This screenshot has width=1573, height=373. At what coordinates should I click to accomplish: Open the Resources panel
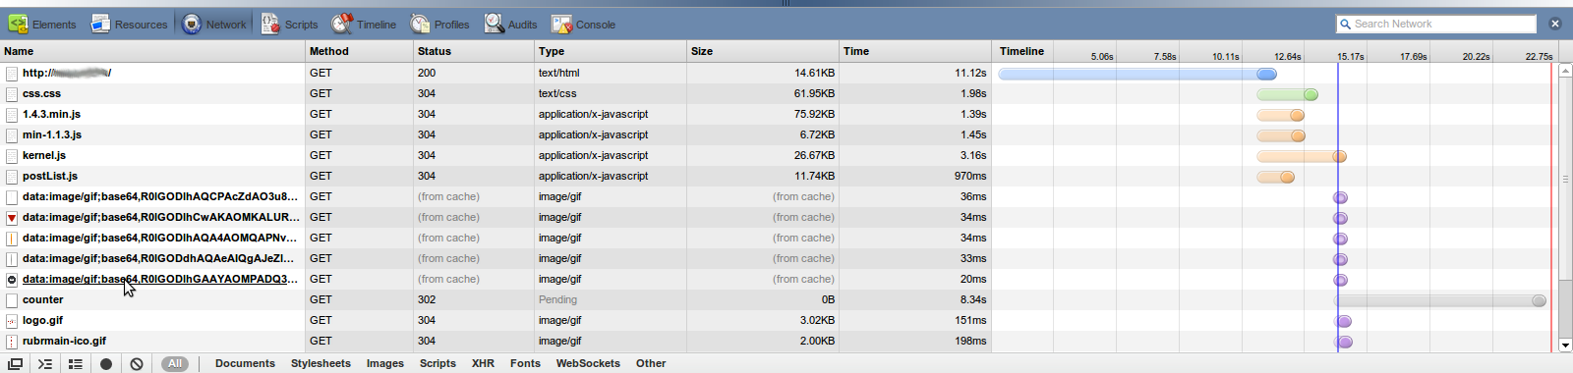point(130,24)
